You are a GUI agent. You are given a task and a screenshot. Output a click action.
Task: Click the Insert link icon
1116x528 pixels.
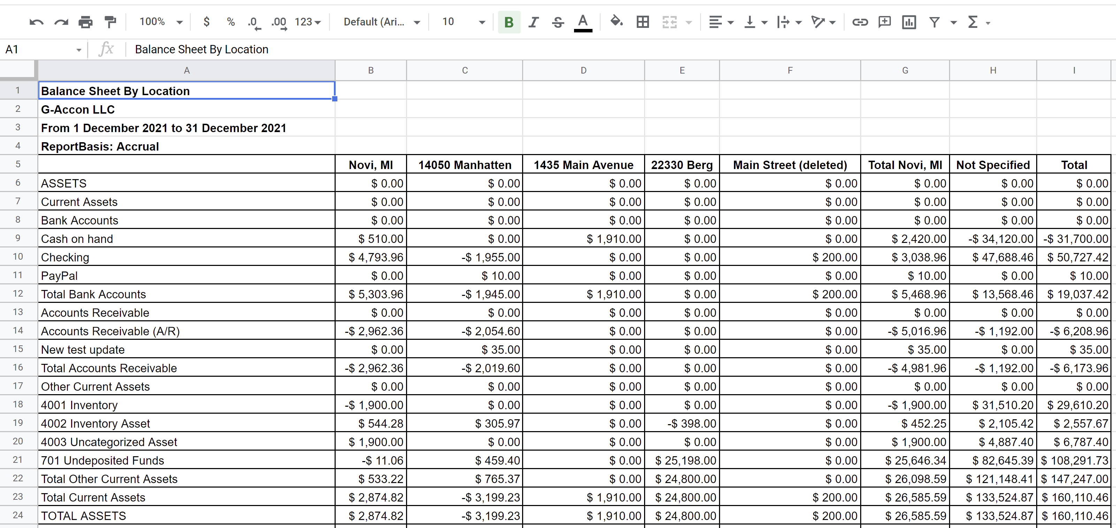859,22
